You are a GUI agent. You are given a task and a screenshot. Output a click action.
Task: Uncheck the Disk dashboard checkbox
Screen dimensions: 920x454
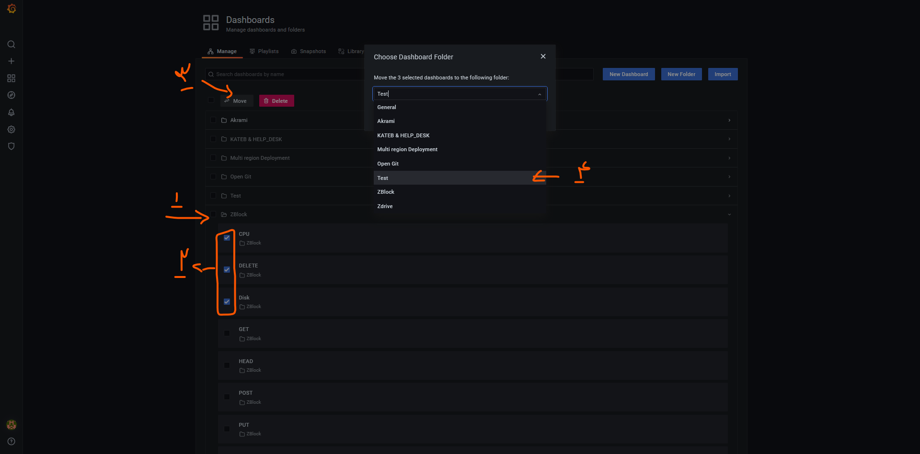click(227, 302)
